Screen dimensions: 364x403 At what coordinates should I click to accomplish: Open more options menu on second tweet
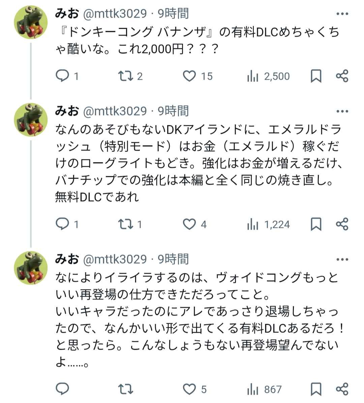pos(342,111)
